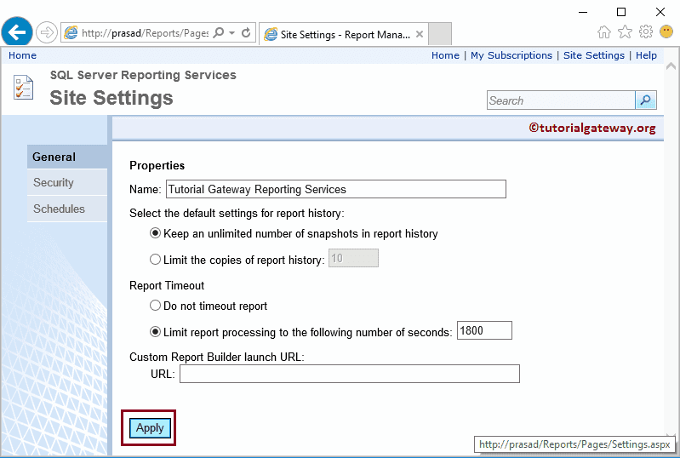Click the report history copies field showing 10

pos(353,258)
